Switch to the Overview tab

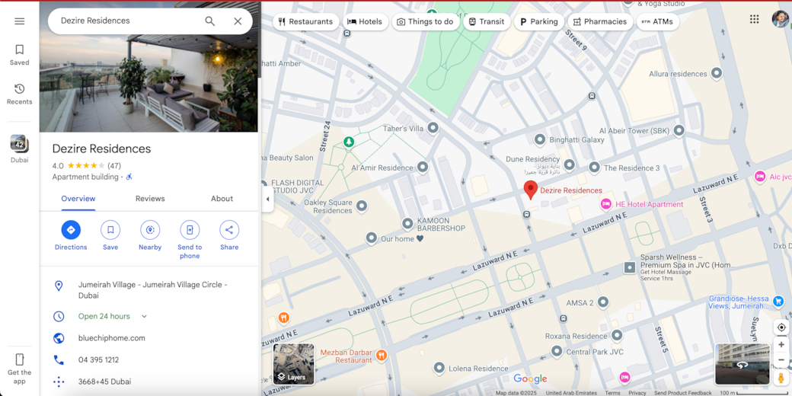tap(78, 199)
